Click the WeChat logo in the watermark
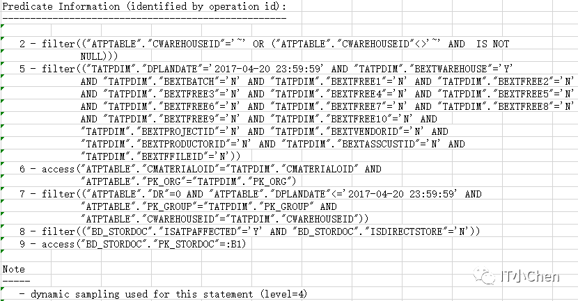This screenshot has width=578, height=301. pos(484,276)
